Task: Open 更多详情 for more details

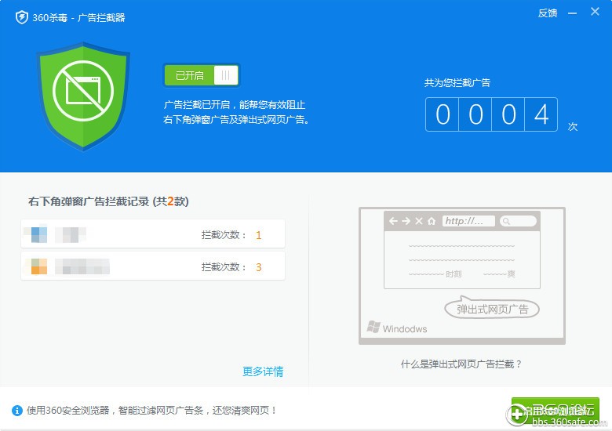Action: (x=263, y=371)
